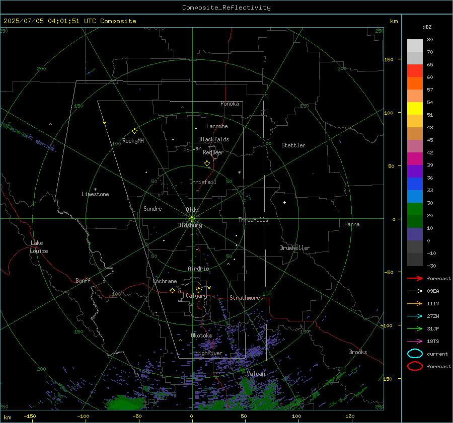
Task: Click the Lacombe label
Action: click(x=217, y=126)
